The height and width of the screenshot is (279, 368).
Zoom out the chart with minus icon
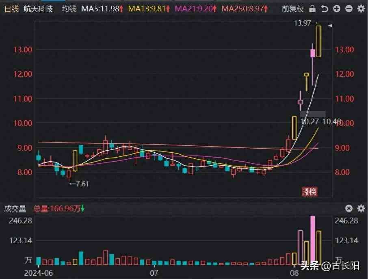pos(349,9)
